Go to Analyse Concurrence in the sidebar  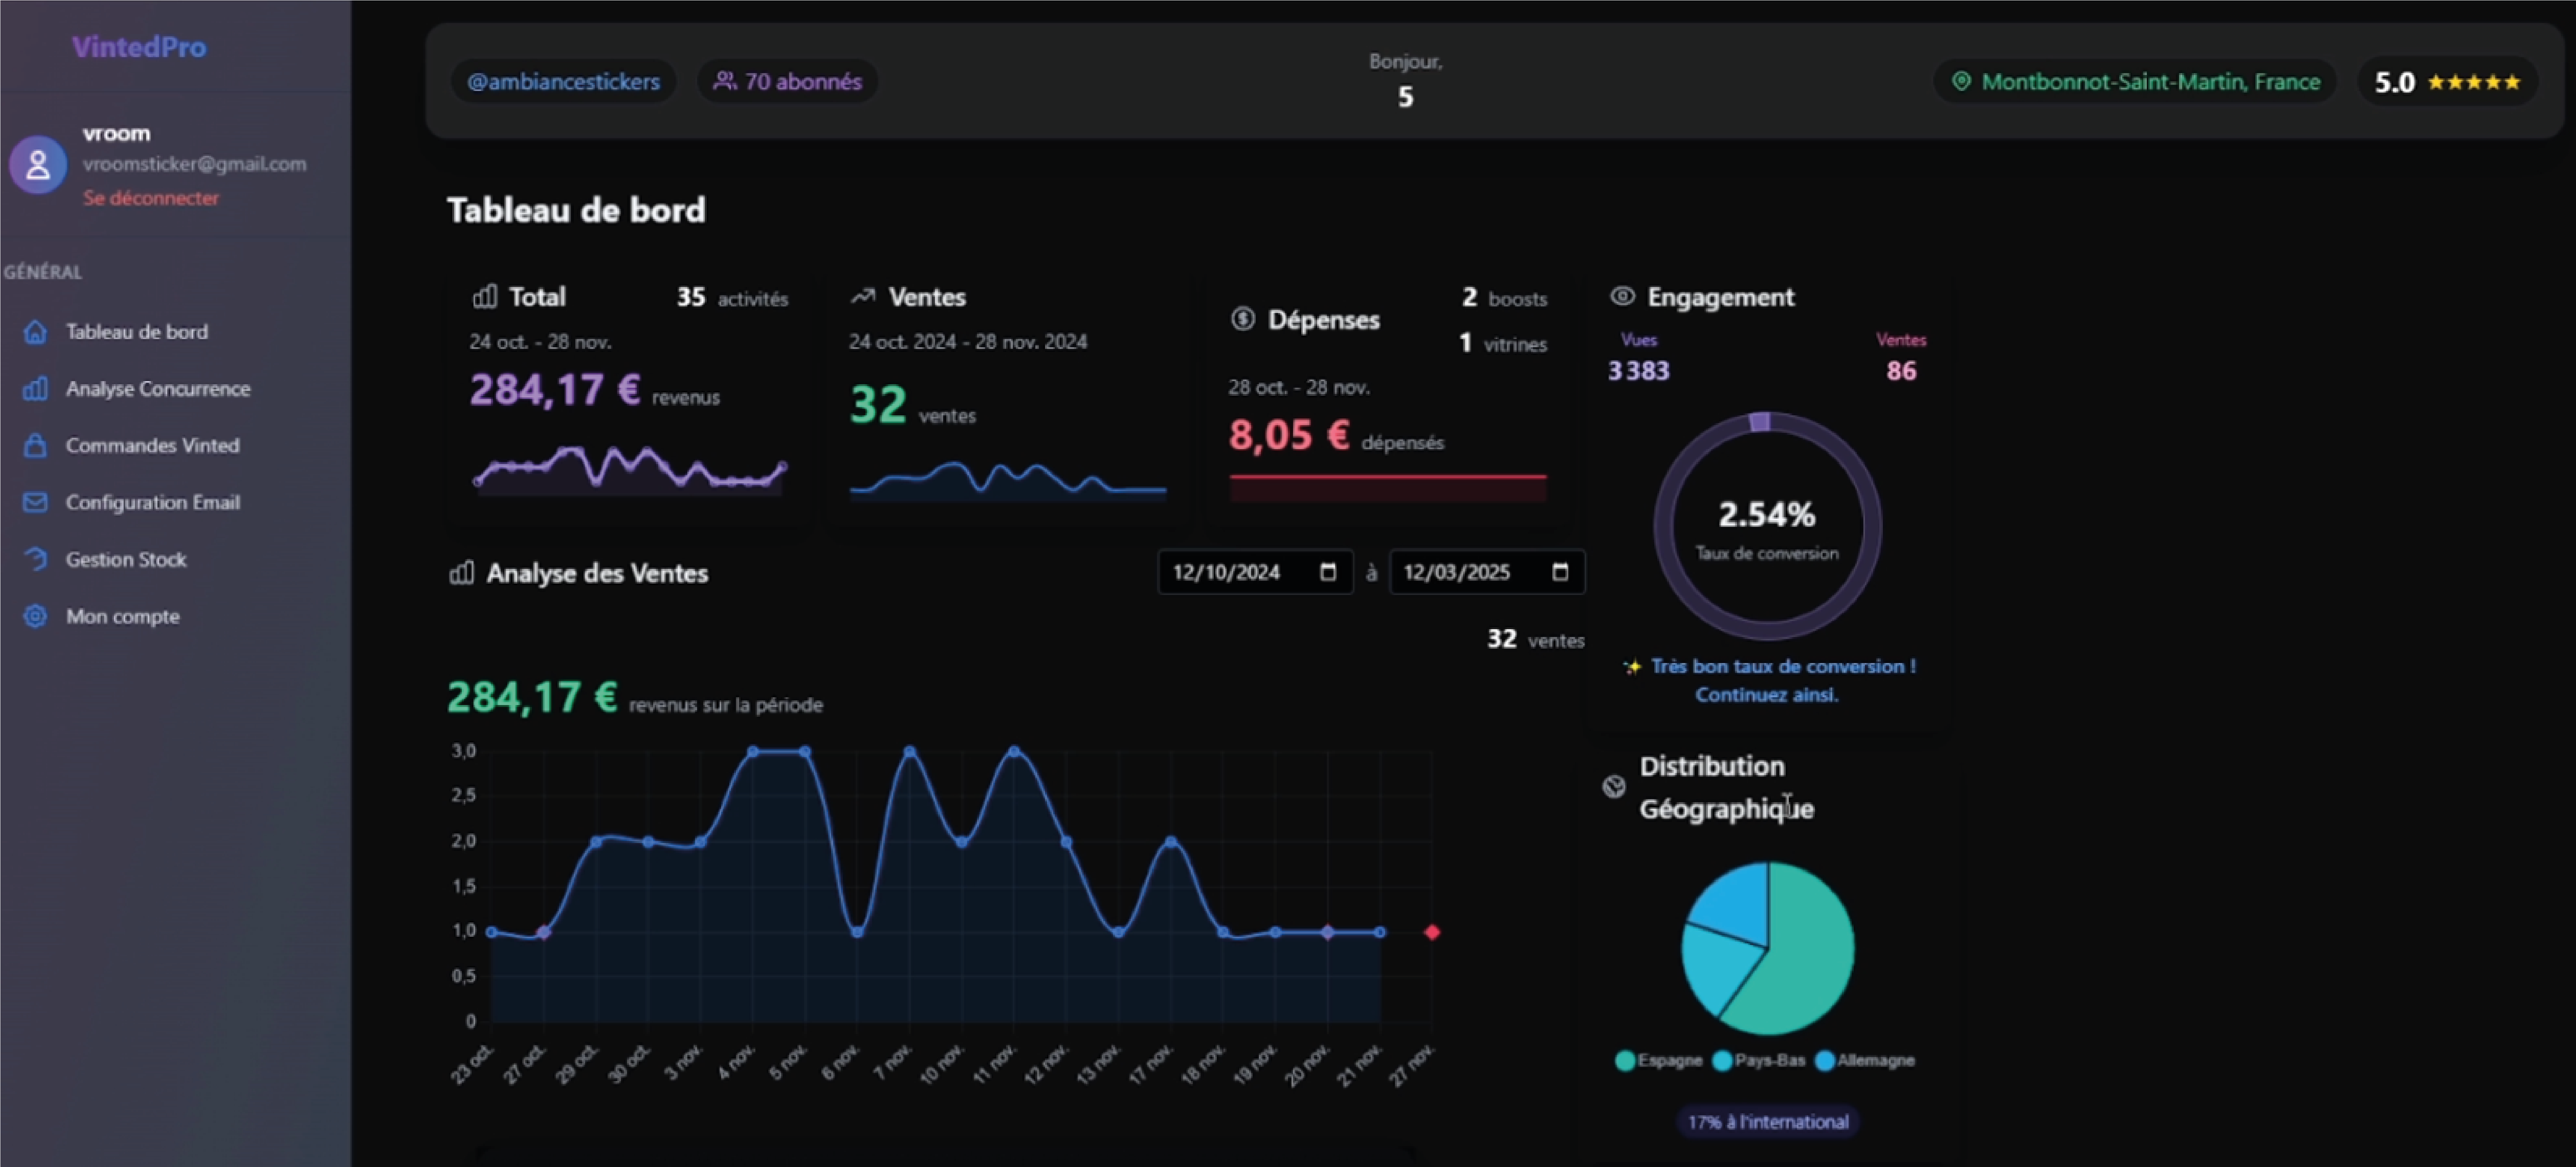pos(157,389)
